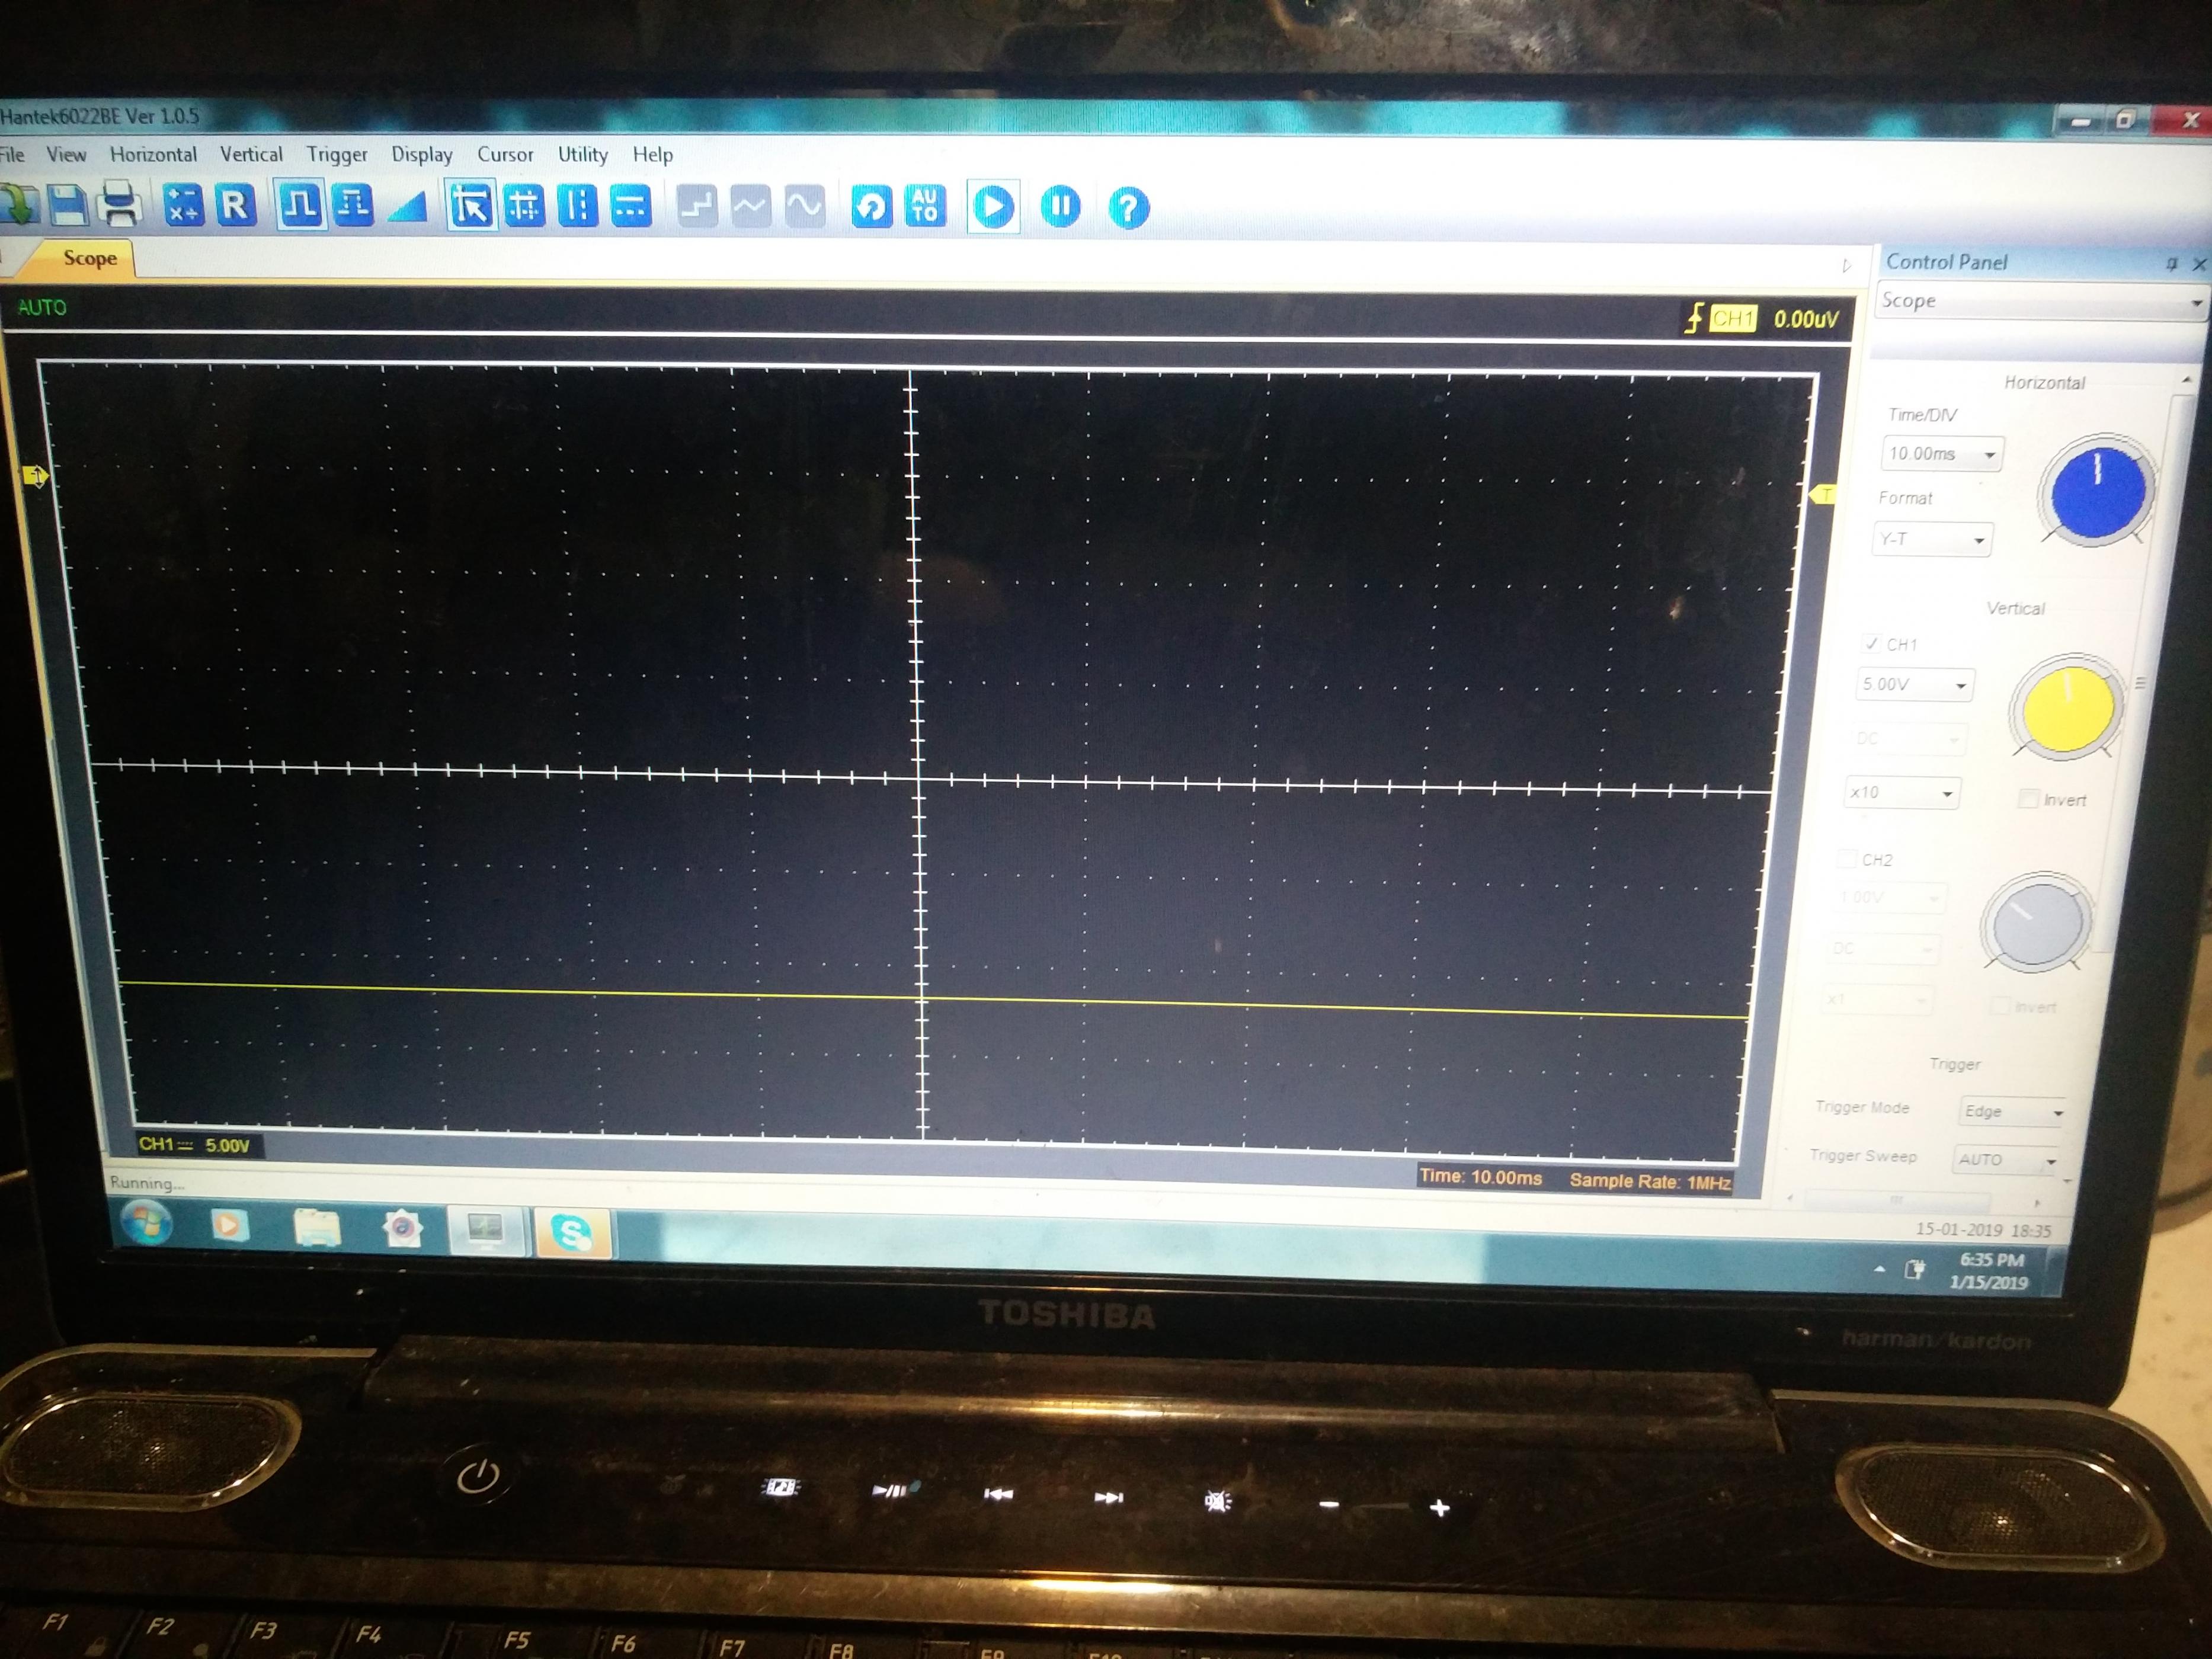Open the CH1 5.00V volts dropdown

pyautogui.click(x=1915, y=685)
